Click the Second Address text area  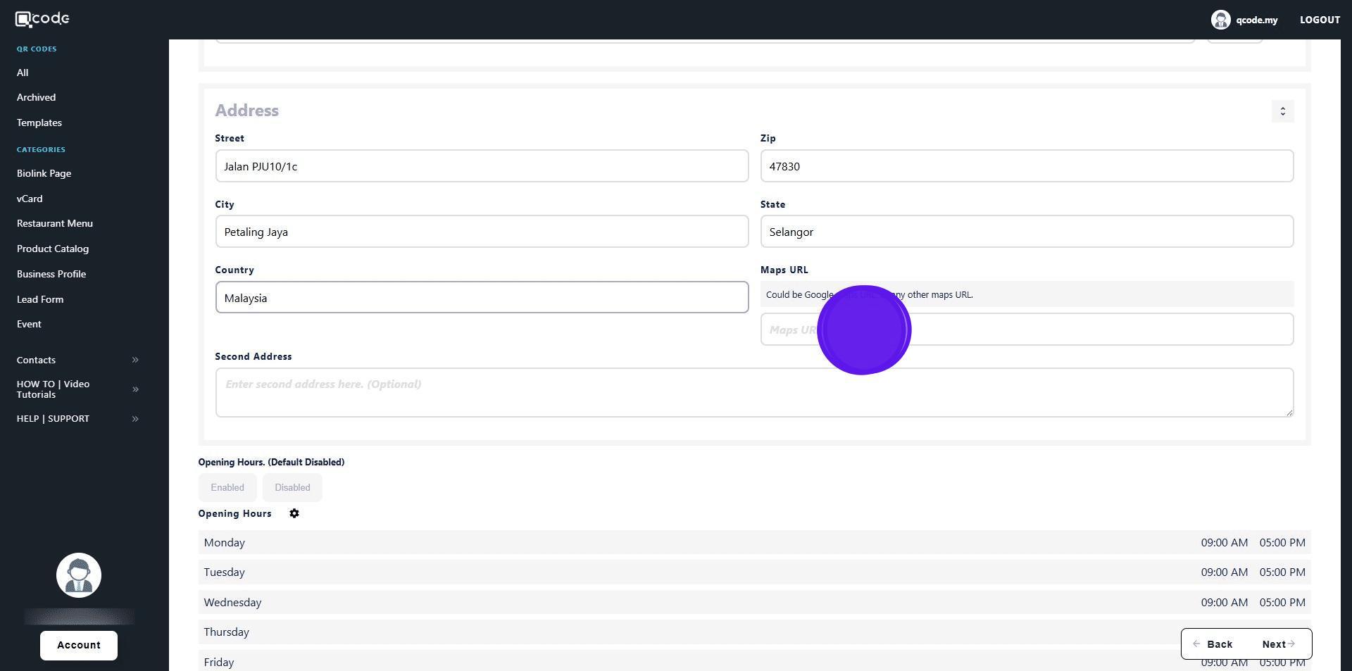pos(753,392)
